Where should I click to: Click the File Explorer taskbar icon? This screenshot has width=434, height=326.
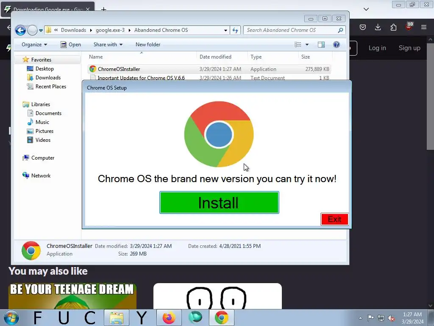coord(117,318)
